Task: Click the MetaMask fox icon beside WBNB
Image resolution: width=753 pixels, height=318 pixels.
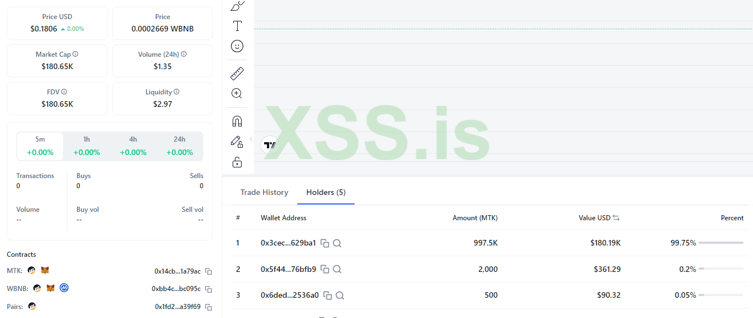Action: click(x=50, y=288)
